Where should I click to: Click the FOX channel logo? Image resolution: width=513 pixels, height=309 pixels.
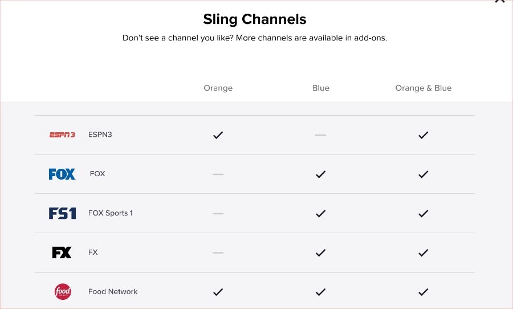pyautogui.click(x=62, y=174)
